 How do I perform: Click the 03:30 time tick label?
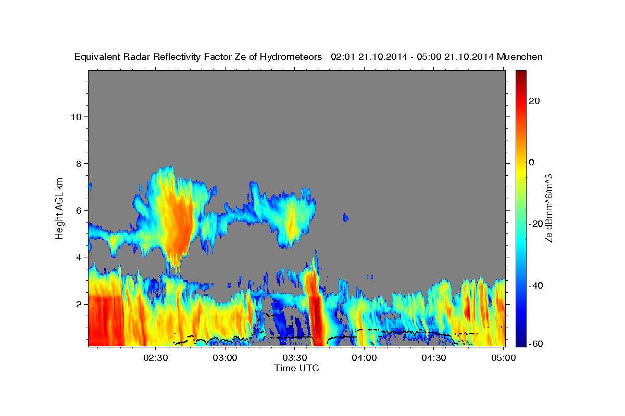[x=295, y=358]
